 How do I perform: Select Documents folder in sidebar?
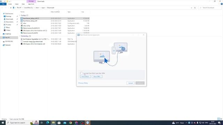click(x=9, y=22)
